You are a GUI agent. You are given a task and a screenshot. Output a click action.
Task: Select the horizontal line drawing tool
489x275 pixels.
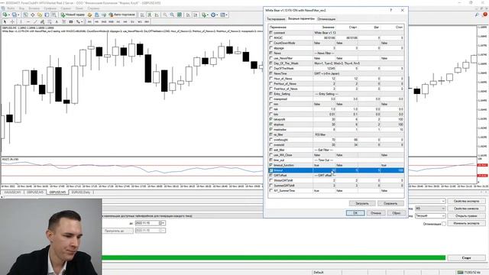[x=28, y=22]
